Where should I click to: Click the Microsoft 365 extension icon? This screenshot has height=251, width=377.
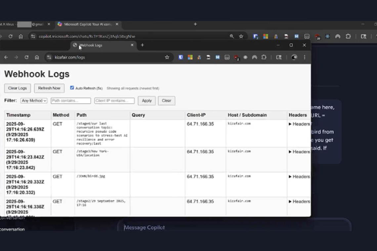pos(190,57)
